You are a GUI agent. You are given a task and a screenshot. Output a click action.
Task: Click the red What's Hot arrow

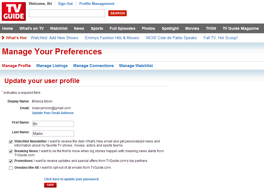point(3,38)
